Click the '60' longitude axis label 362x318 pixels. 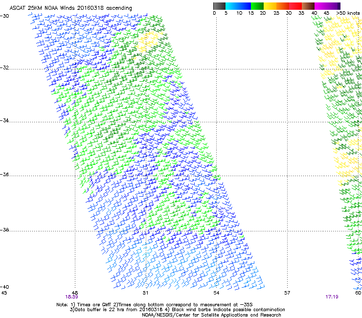pyautogui.click(x=358, y=293)
